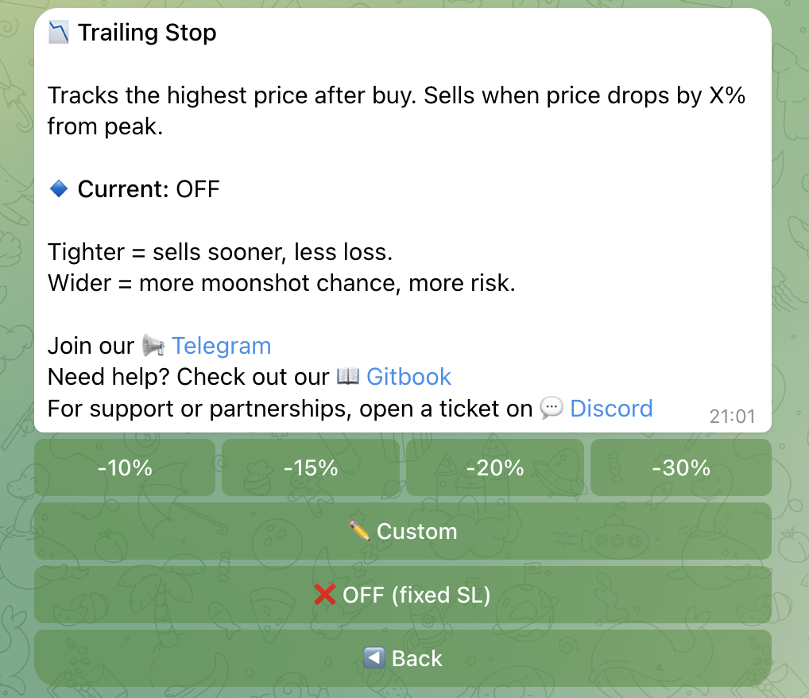Select the -15% trailing stop option
809x698 pixels.
click(x=309, y=467)
